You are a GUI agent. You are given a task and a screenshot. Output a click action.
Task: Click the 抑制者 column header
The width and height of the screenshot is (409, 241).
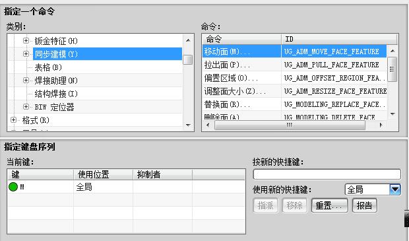click(162, 174)
